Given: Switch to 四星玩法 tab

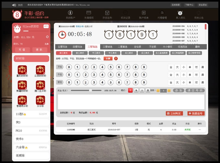Looking at the screenshot, I should click(77, 47).
